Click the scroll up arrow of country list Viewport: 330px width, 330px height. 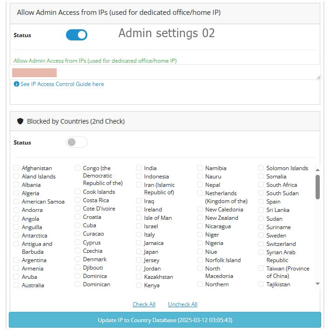click(x=317, y=170)
